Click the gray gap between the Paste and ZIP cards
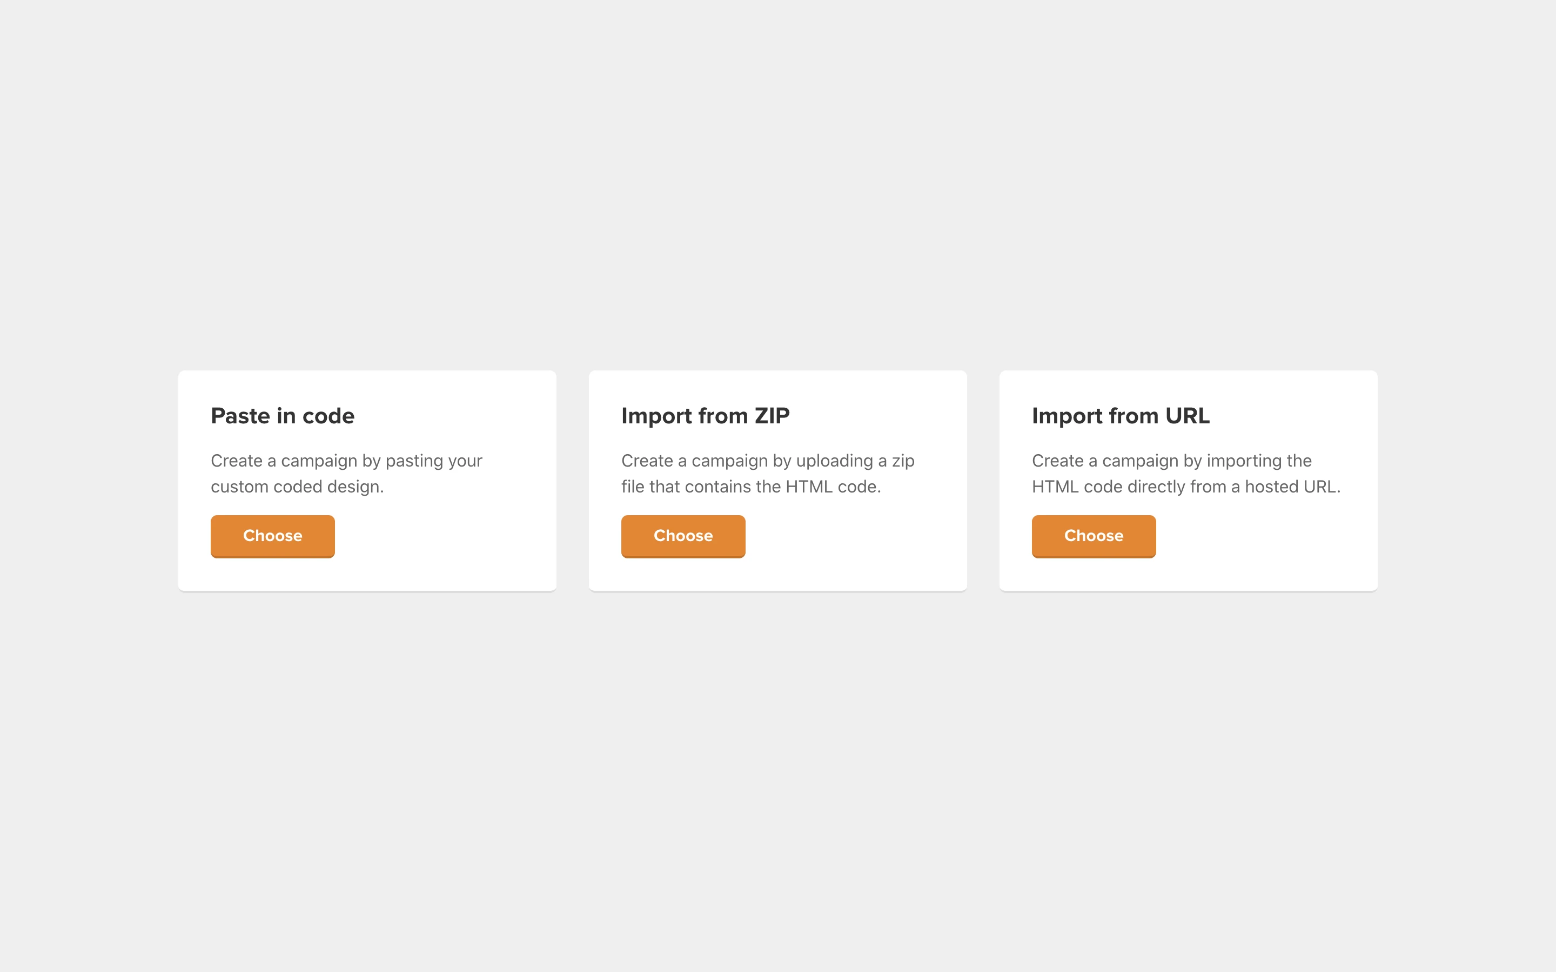 pos(572,480)
